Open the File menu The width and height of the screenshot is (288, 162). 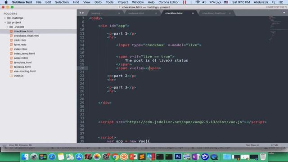point(39,2)
